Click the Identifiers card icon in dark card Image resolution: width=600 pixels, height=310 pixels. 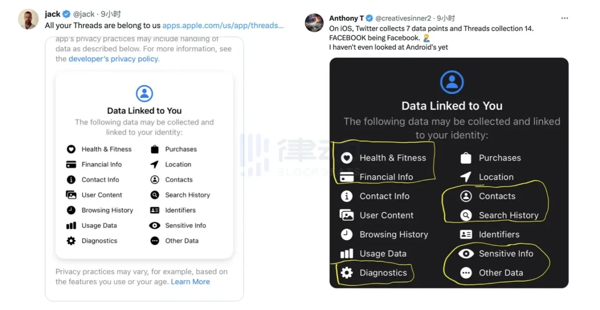click(466, 235)
